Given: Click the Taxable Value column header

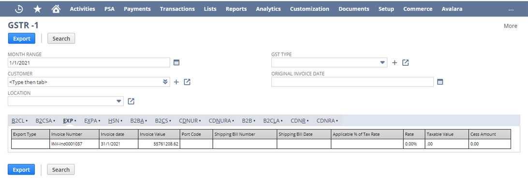Looking at the screenshot, I should [446, 134].
